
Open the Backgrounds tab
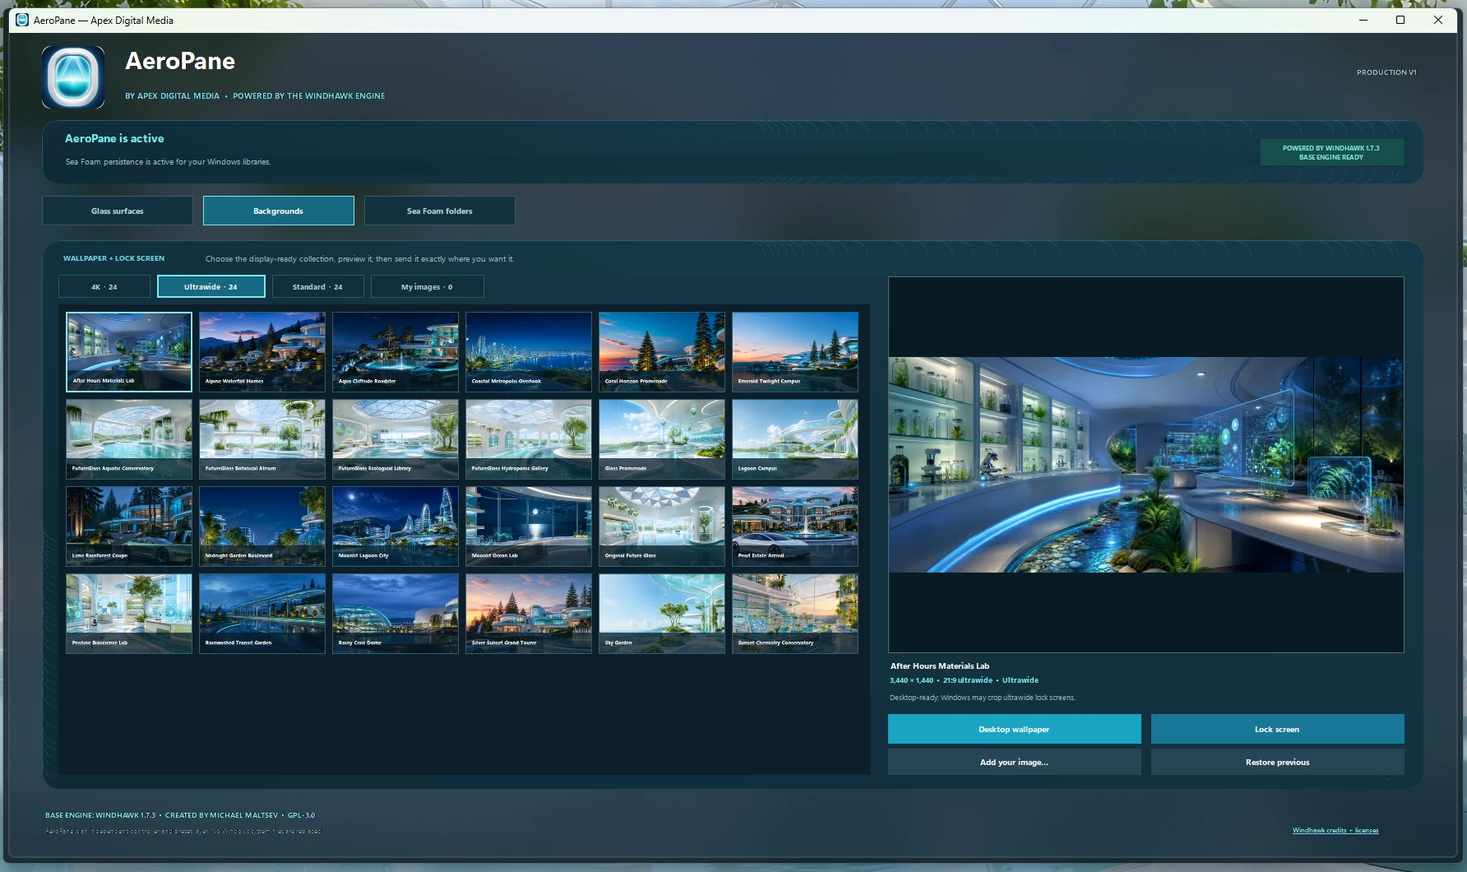(279, 211)
